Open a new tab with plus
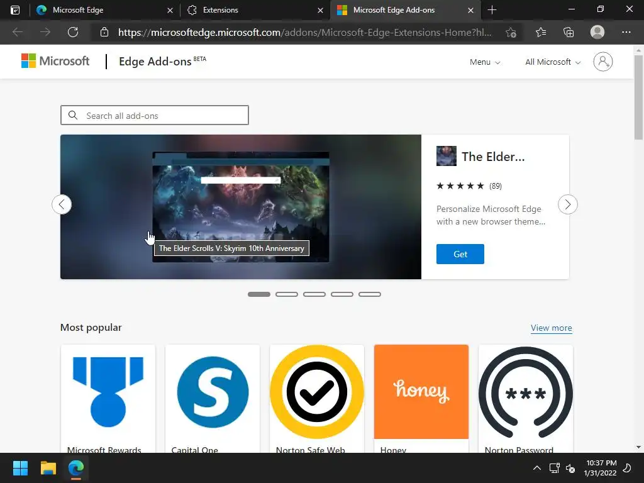Viewport: 644px width, 483px height. pos(492,10)
